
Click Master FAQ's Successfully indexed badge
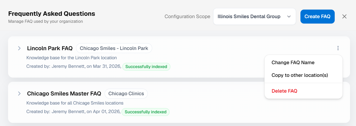click(x=145, y=112)
